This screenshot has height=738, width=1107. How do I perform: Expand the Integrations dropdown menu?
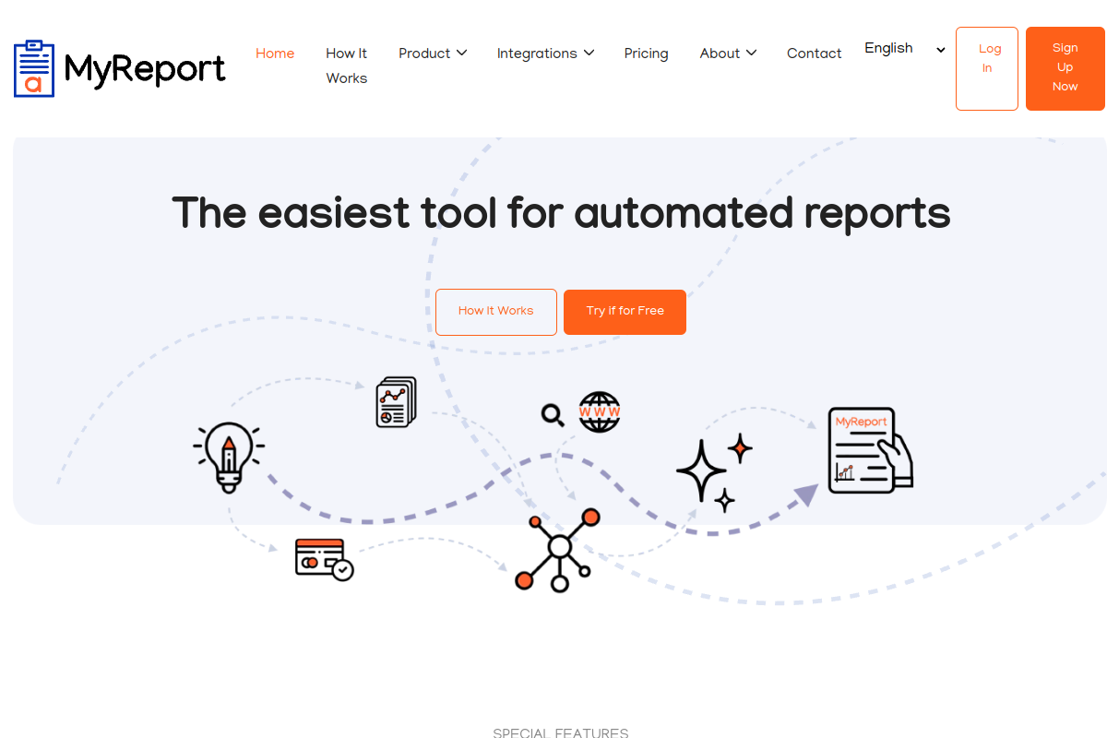(545, 54)
